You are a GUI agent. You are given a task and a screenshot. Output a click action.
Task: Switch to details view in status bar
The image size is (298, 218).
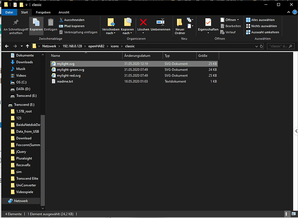[x=287, y=214]
